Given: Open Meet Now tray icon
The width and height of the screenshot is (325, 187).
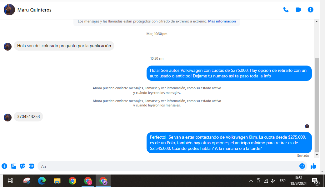Looking at the screenshot, I should click(x=258, y=181).
